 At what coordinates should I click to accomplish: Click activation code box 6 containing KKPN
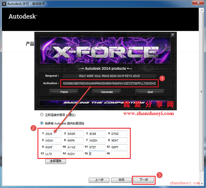tap(75, 140)
